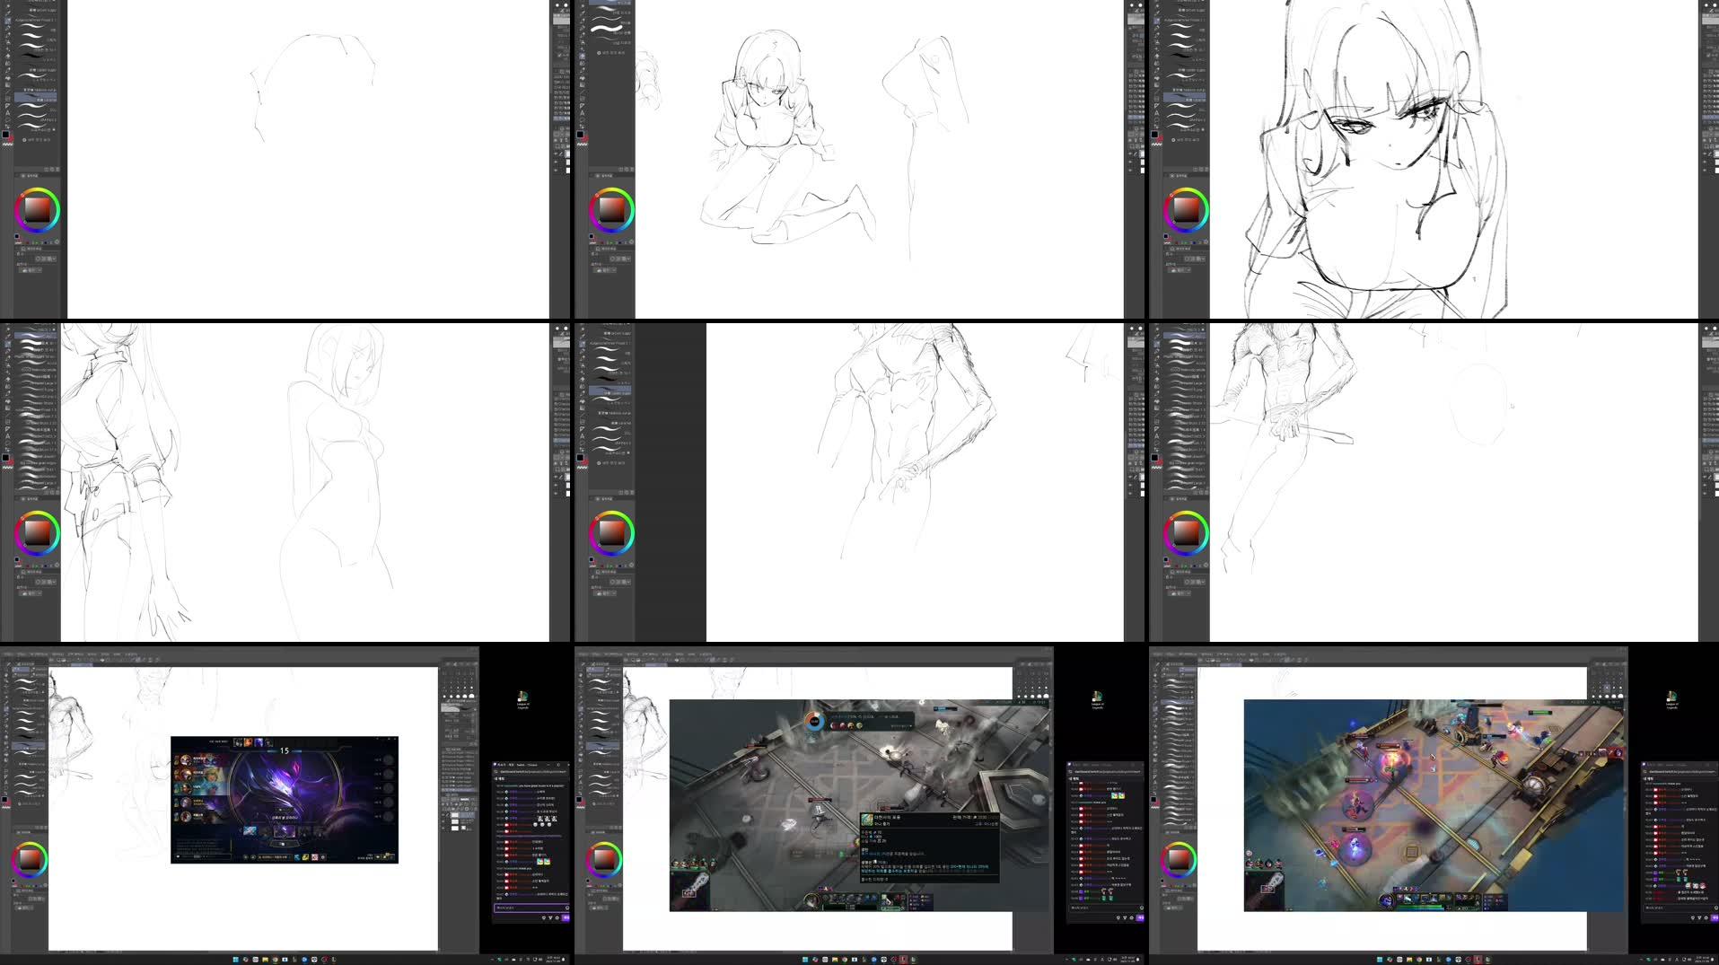Open the wider dropdown under the color wheel in the head-outline canvas window
This screenshot has height=965, width=1719.
click(45, 259)
